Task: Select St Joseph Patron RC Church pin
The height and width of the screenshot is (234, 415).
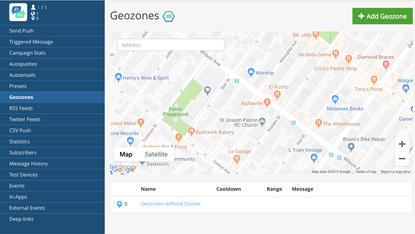Action: [x=262, y=122]
